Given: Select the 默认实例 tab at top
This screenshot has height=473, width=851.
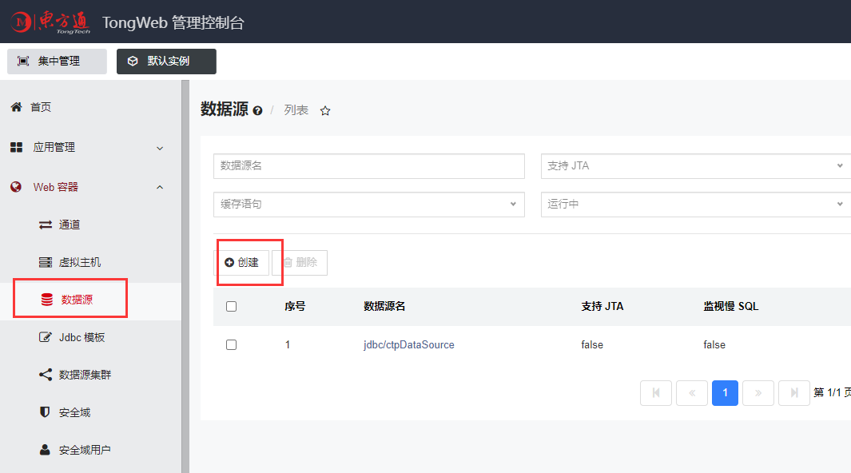Looking at the screenshot, I should [166, 61].
